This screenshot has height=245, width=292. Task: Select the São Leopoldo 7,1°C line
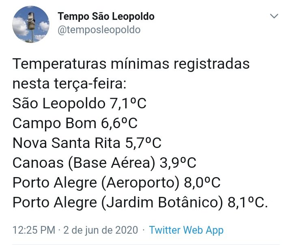[x=79, y=103]
